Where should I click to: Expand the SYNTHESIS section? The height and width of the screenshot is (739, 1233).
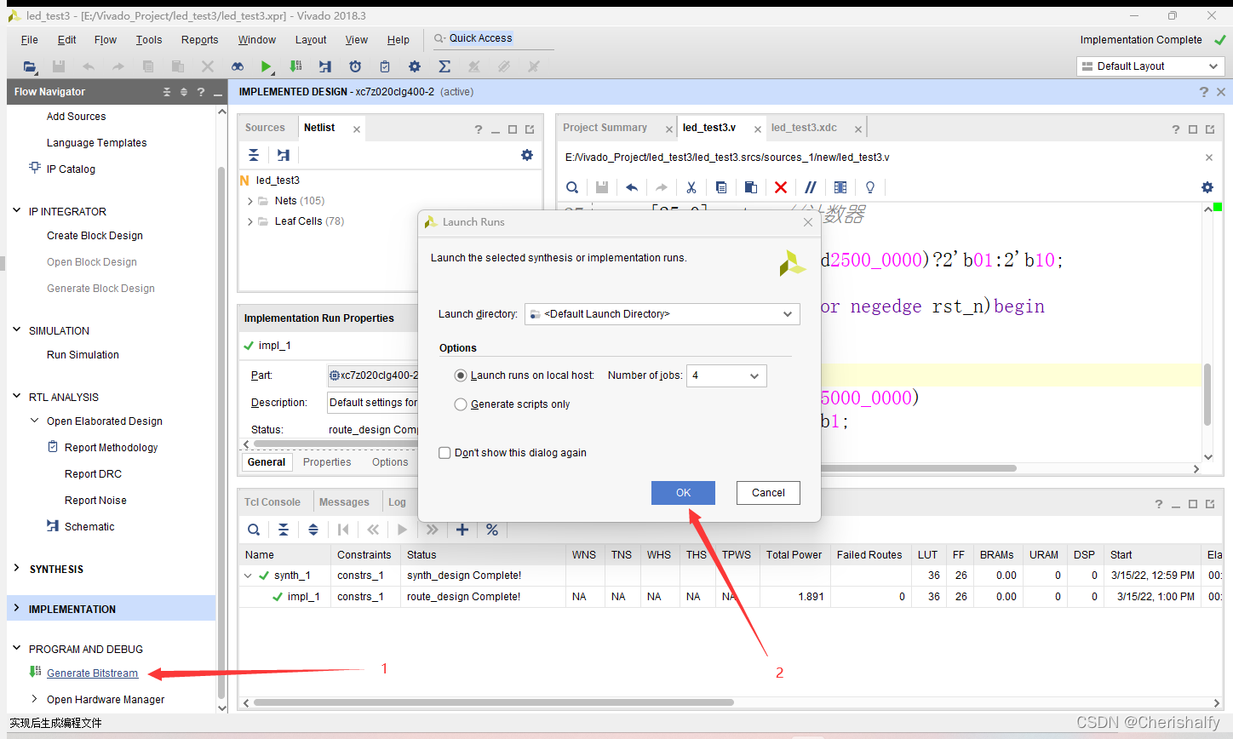coord(17,569)
